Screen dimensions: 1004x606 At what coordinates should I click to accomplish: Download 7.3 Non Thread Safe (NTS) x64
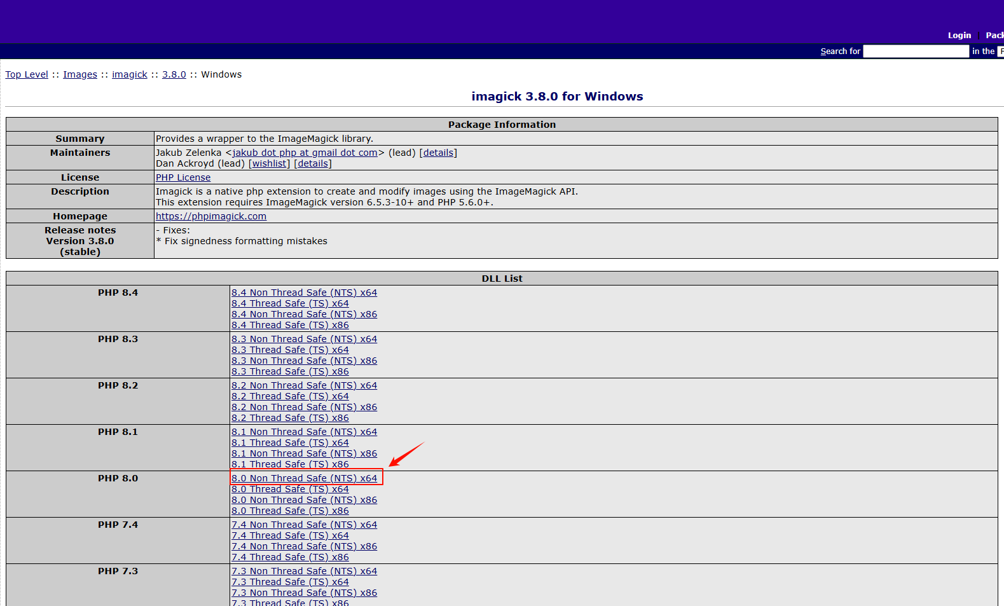point(304,571)
